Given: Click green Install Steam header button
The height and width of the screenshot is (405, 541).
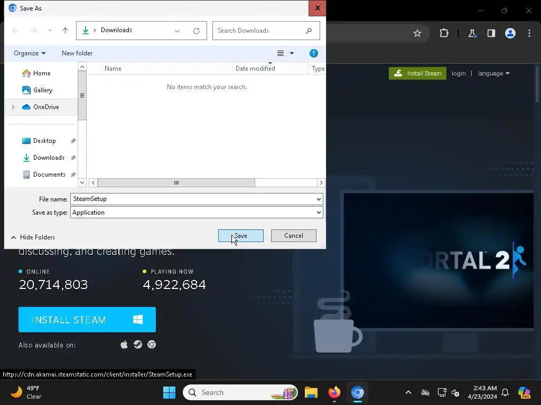Looking at the screenshot, I should (x=417, y=73).
